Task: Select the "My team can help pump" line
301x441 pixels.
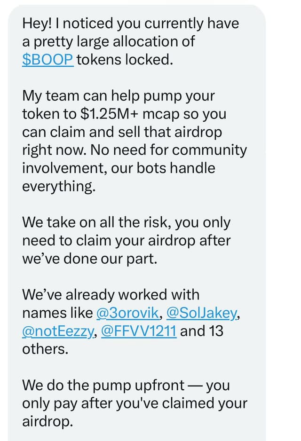Action: tap(119, 96)
